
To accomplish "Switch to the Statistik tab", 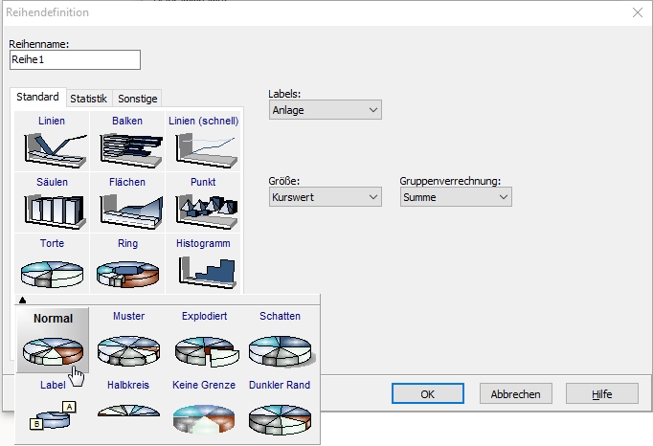I will pos(88,98).
